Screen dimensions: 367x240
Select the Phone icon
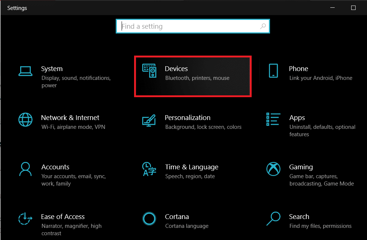273,71
